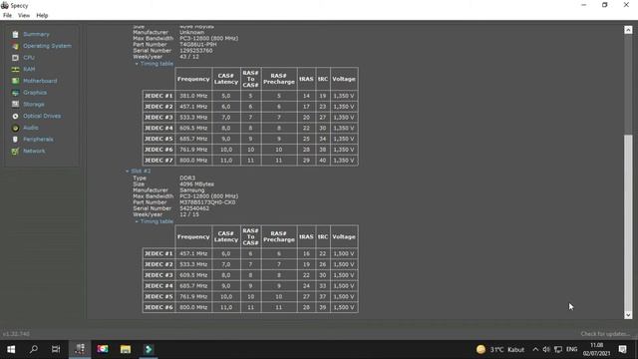Viewport: 638px width, 359px height.
Task: Click Frequency header in Slot #2 table
Action: (193, 237)
